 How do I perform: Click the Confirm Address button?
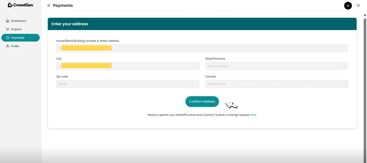tap(202, 102)
